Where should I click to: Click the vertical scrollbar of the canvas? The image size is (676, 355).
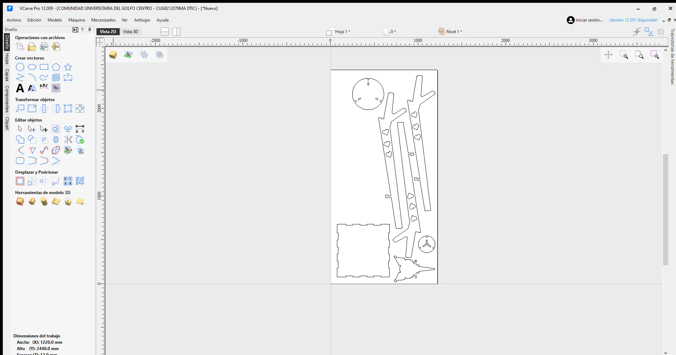click(x=665, y=210)
